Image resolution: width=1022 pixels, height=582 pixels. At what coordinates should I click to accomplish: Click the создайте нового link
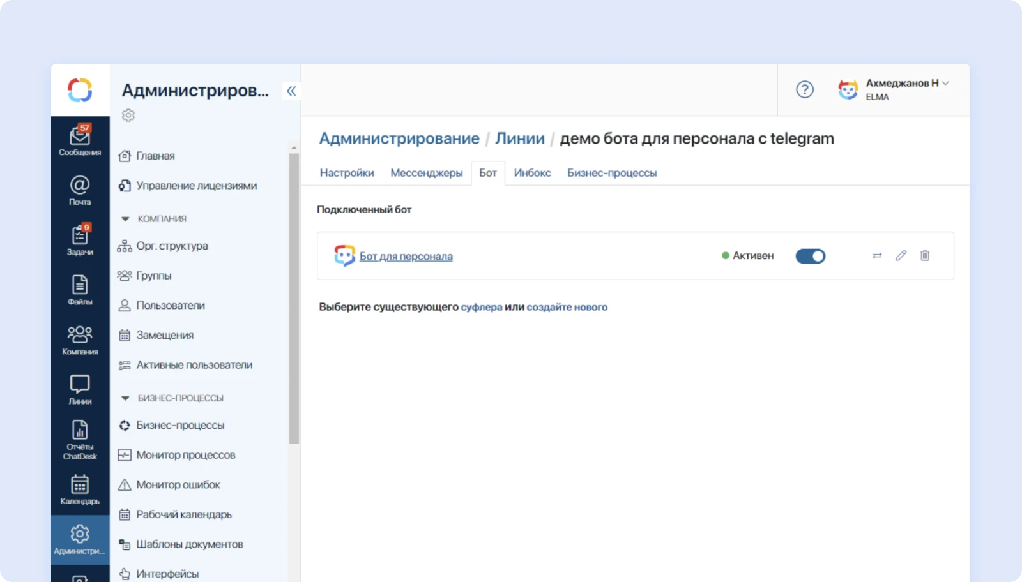[x=567, y=307]
